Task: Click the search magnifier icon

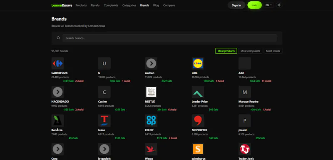Action: coord(58,38)
